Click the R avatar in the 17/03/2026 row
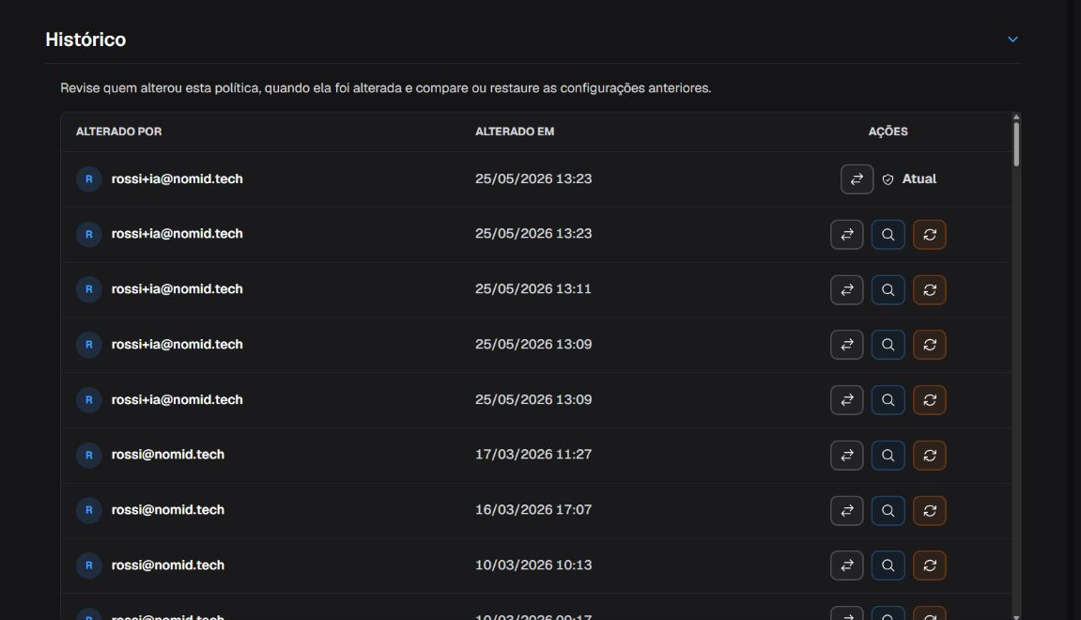Viewport: 1081px width, 620px height. pos(89,456)
